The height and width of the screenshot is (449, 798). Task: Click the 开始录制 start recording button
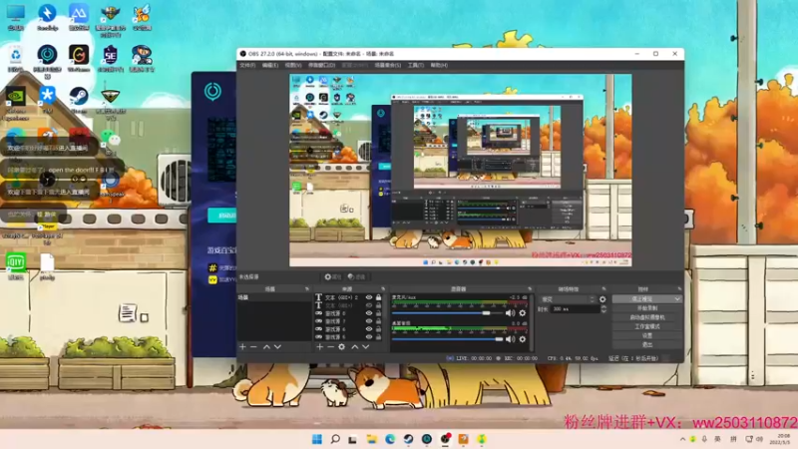point(646,308)
